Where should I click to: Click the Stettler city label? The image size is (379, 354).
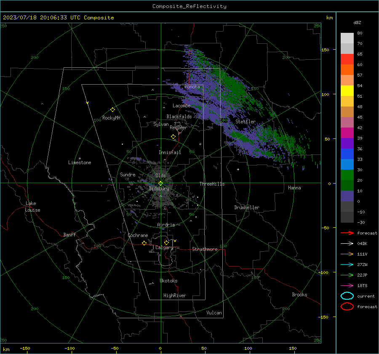pyautogui.click(x=246, y=122)
